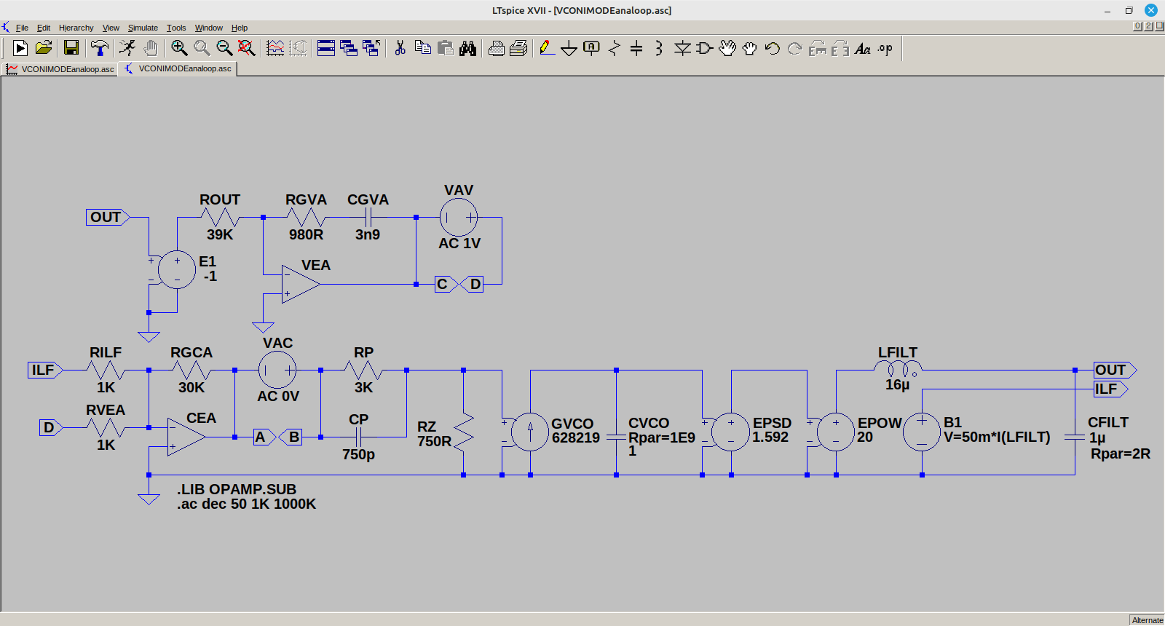Screen dimensions: 1165x626
Task: Click the Print Setup icon
Action: coord(519,48)
